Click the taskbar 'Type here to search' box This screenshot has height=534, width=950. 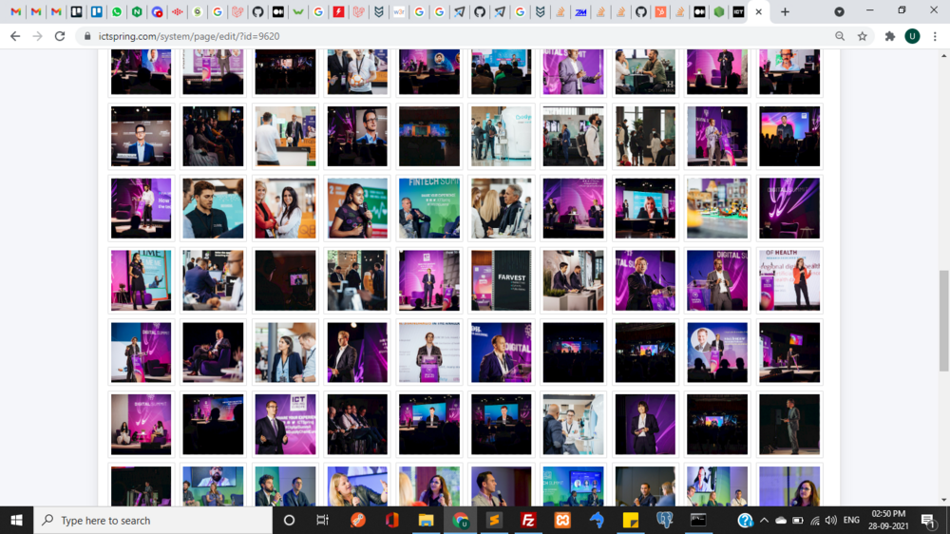click(153, 520)
